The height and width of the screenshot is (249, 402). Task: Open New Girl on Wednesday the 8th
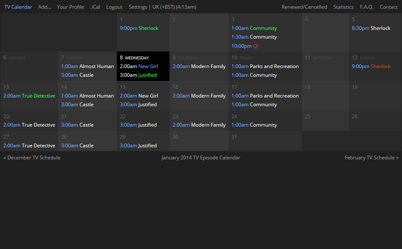(148, 66)
